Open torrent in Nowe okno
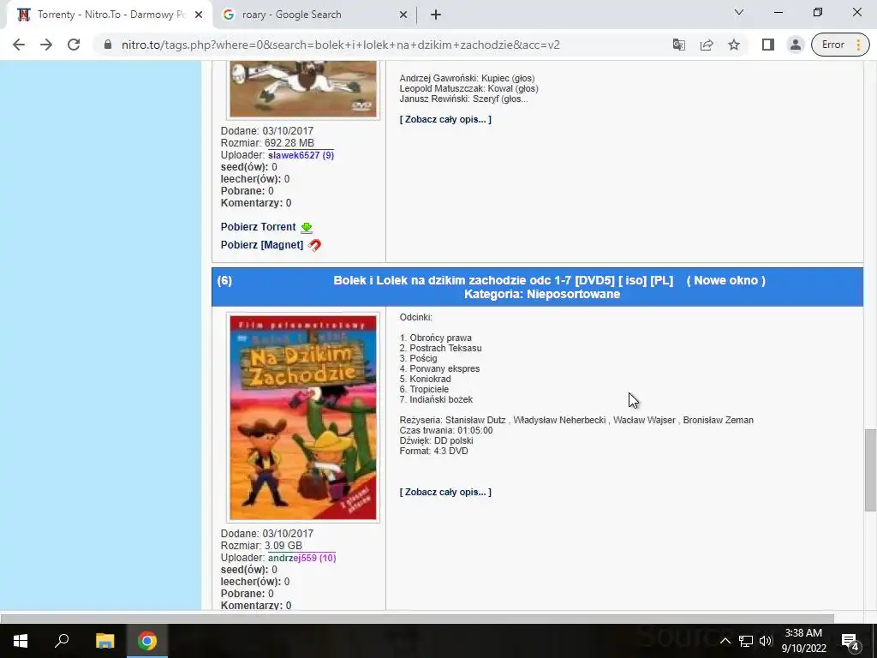 [x=725, y=280]
